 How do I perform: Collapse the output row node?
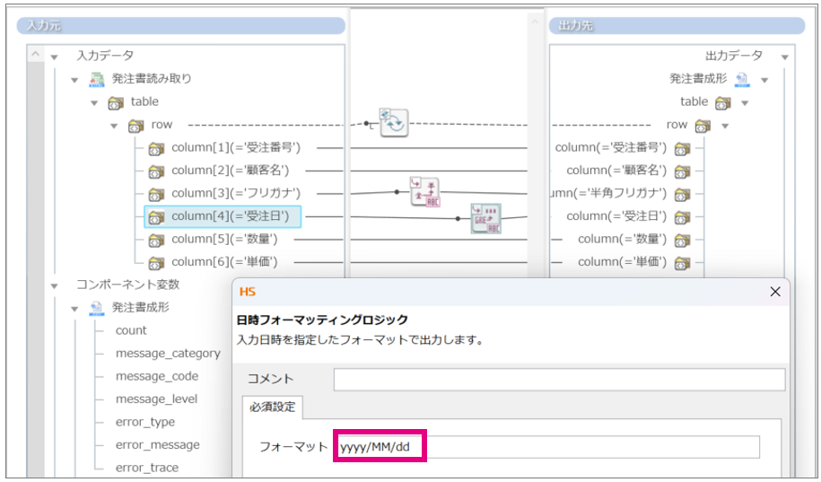tap(725, 127)
